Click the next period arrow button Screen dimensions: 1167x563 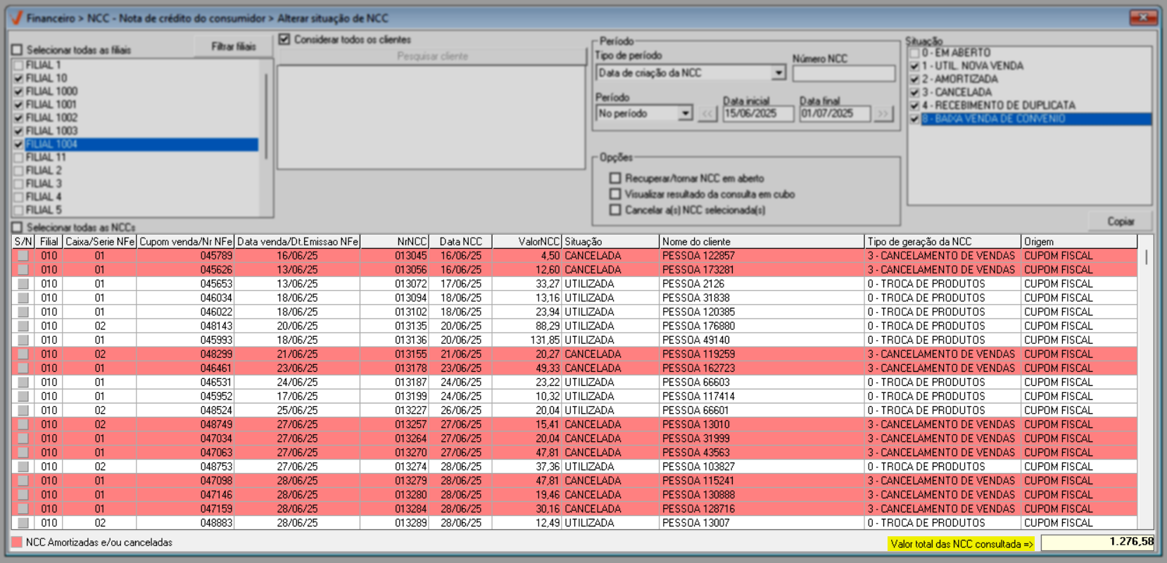(x=883, y=114)
